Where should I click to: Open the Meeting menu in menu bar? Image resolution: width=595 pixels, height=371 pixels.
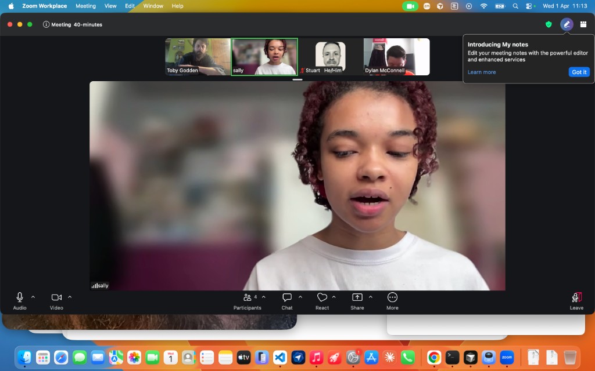(x=85, y=6)
